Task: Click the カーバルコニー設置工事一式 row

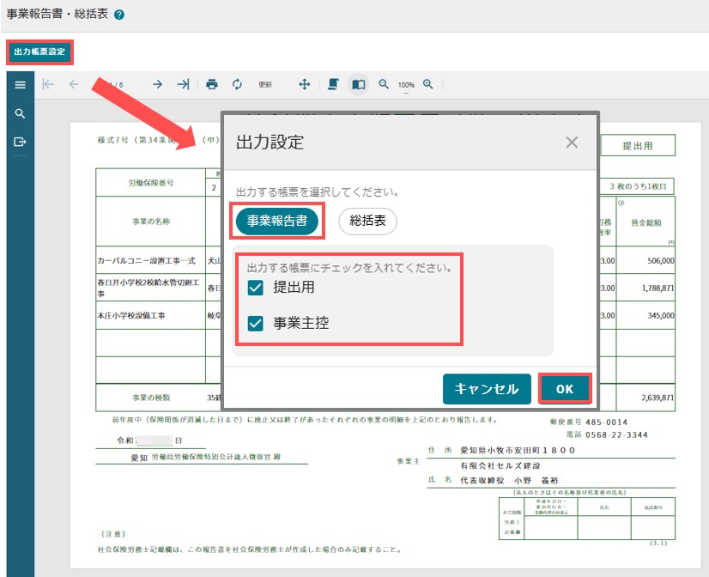Action: pyautogui.click(x=146, y=261)
